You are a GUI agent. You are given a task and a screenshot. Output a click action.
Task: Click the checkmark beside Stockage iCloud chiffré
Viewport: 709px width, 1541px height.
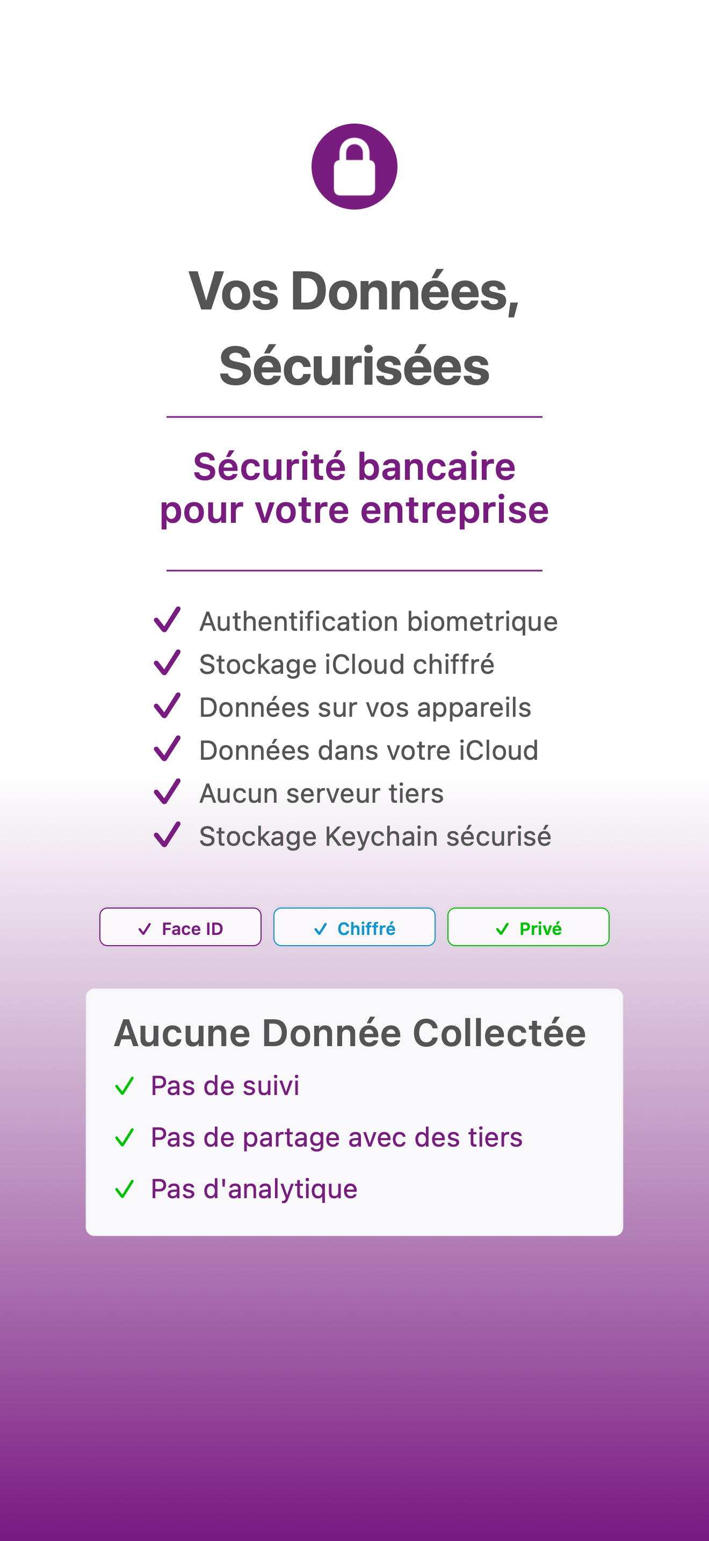pyautogui.click(x=167, y=663)
